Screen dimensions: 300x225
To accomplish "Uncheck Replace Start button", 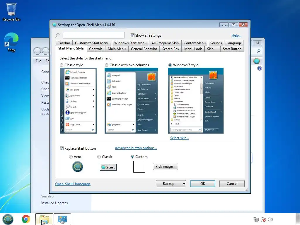I will pos(62,149).
